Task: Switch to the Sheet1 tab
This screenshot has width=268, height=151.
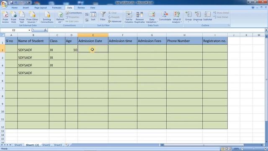Action: 18,145
